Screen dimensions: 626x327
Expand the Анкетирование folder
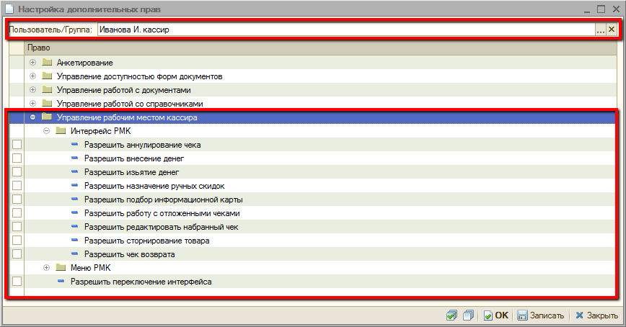point(33,63)
